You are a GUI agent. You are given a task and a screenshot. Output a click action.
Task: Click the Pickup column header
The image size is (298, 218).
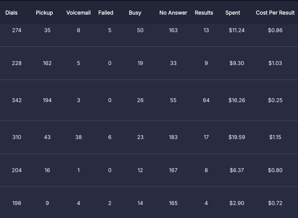pyautogui.click(x=44, y=13)
